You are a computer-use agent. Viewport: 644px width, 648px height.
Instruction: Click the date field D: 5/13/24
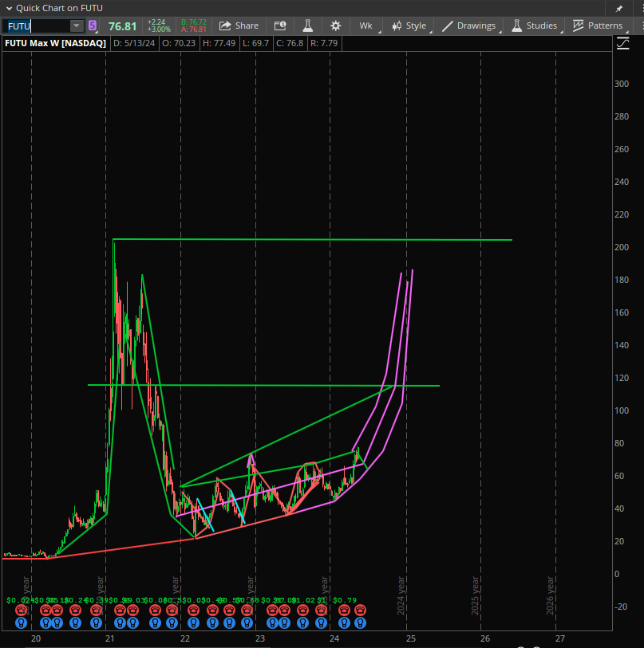134,43
